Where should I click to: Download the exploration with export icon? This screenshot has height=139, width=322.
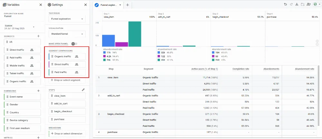tap(297, 4)
